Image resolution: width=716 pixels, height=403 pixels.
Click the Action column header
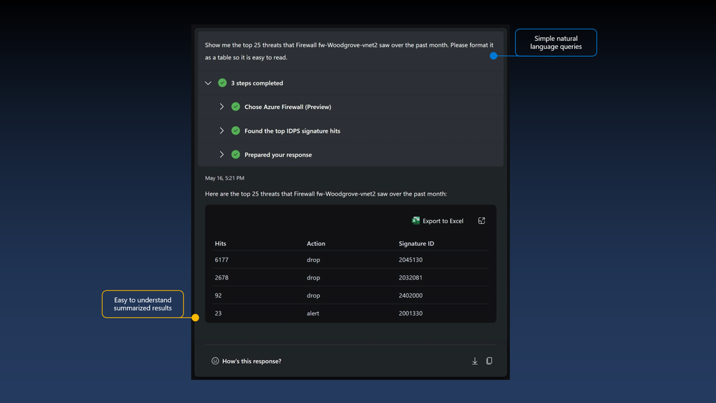(x=316, y=244)
